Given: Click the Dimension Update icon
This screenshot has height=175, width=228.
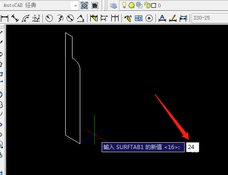Looking at the screenshot, I should pos(183,18).
